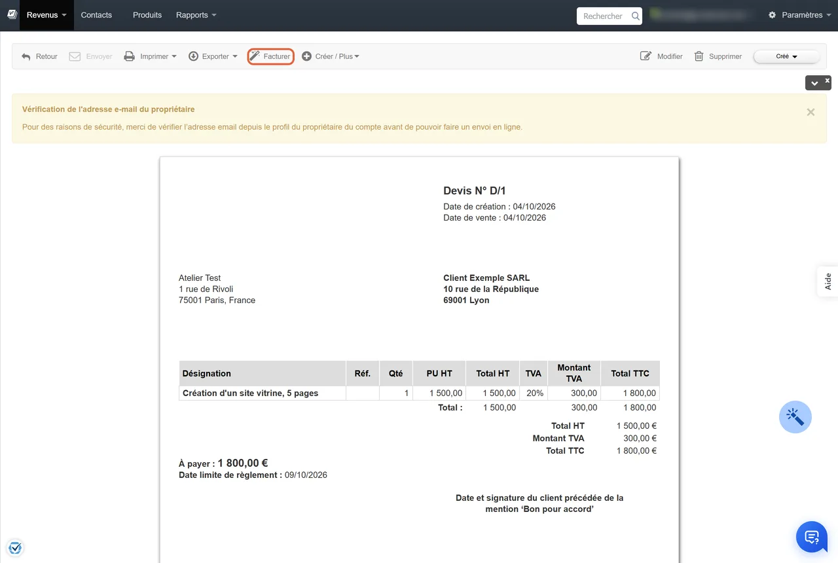This screenshot has height=563, width=838.
Task: Go to the Contacts section
Action: [96, 15]
